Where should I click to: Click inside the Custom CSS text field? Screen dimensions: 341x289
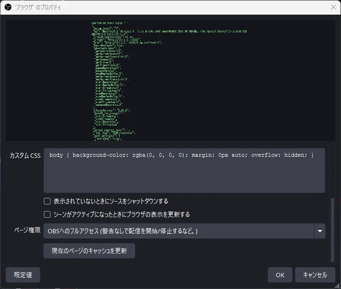pos(184,170)
